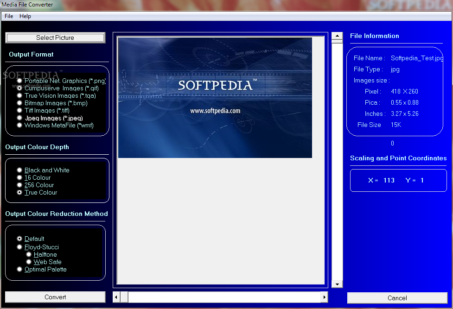Click the Cancel button
This screenshot has height=309, width=453.
click(x=397, y=298)
